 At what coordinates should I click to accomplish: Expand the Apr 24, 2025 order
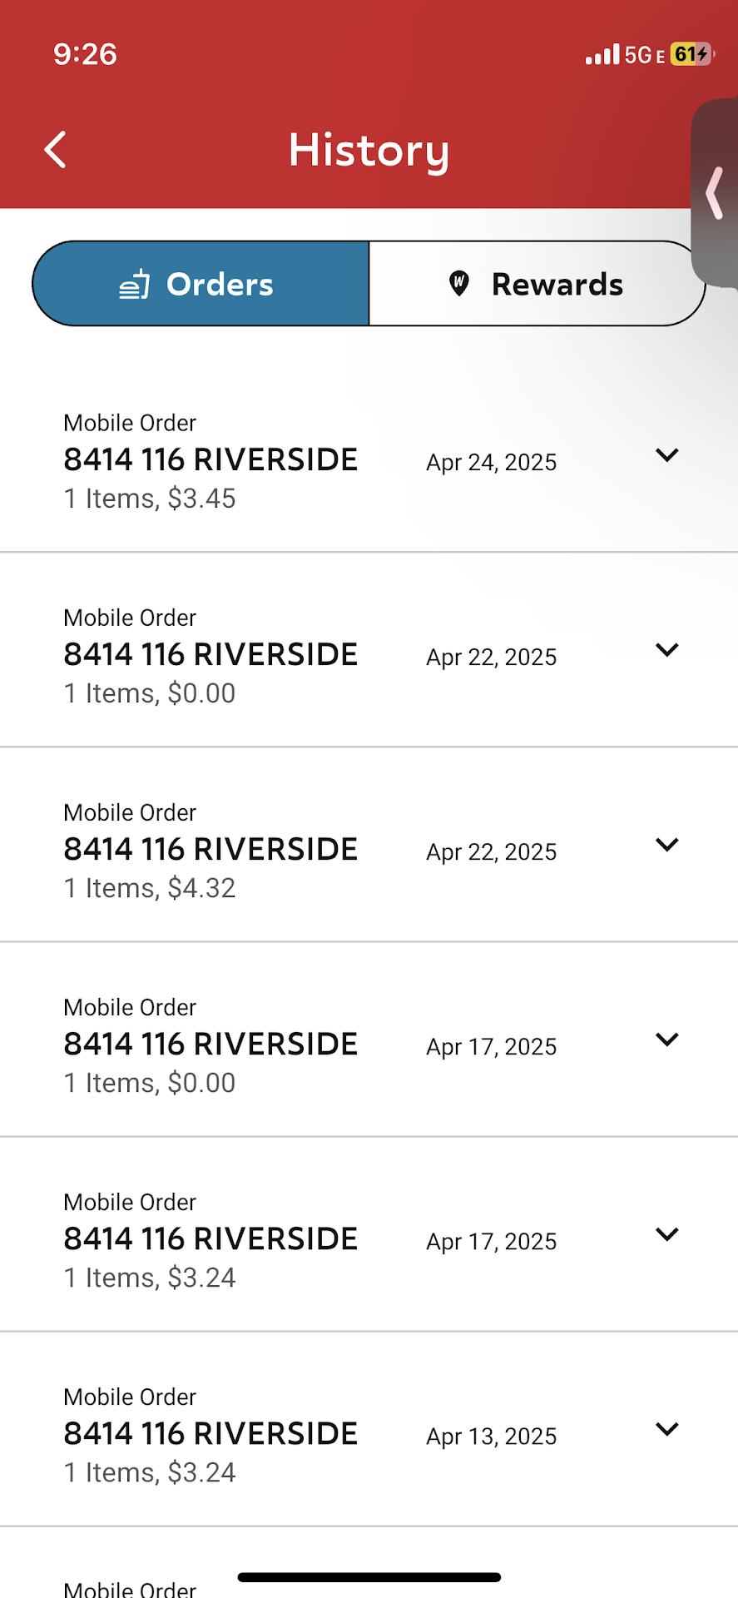pyautogui.click(x=667, y=455)
